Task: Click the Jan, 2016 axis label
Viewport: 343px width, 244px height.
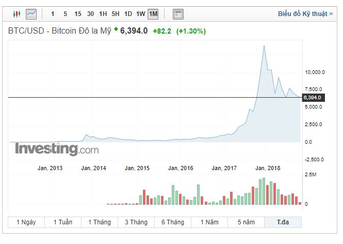Action: (x=181, y=168)
